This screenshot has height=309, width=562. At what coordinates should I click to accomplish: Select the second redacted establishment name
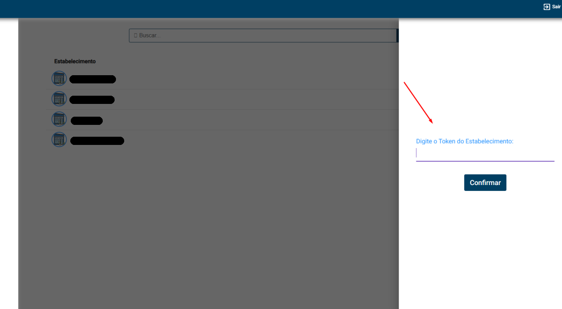tap(92, 100)
